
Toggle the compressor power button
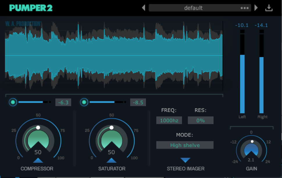pos(13,102)
